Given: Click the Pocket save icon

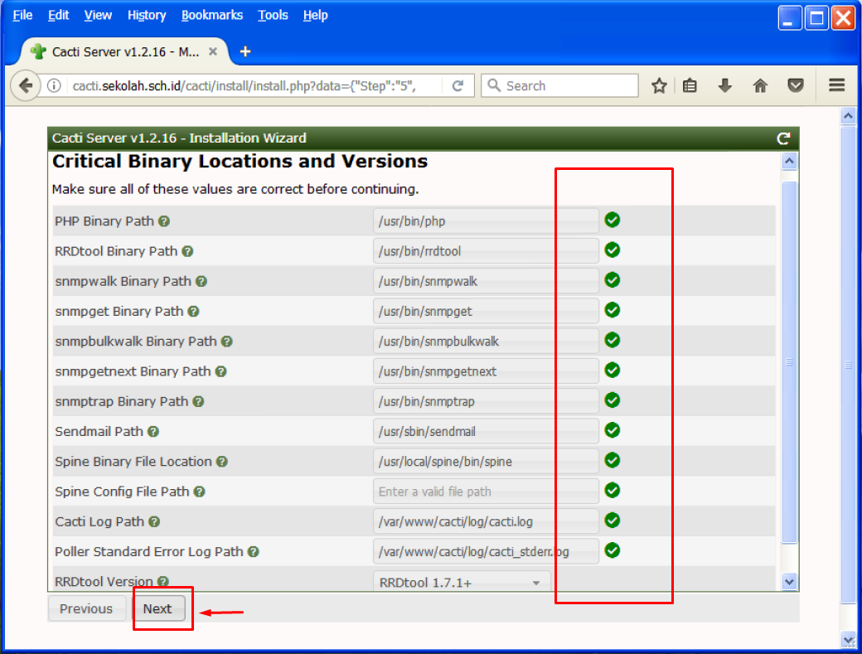Looking at the screenshot, I should (796, 85).
